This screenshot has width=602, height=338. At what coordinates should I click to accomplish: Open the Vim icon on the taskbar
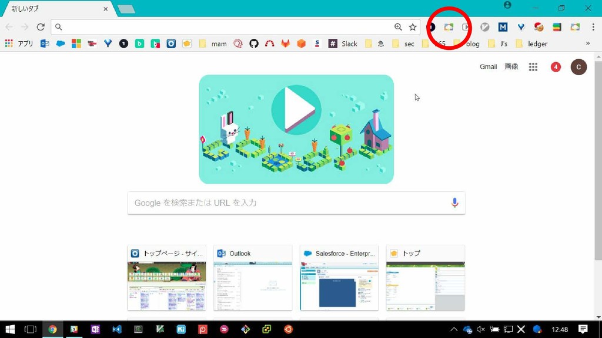point(160,329)
